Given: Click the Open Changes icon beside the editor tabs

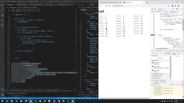Looking at the screenshot, I should [x=69, y=5].
